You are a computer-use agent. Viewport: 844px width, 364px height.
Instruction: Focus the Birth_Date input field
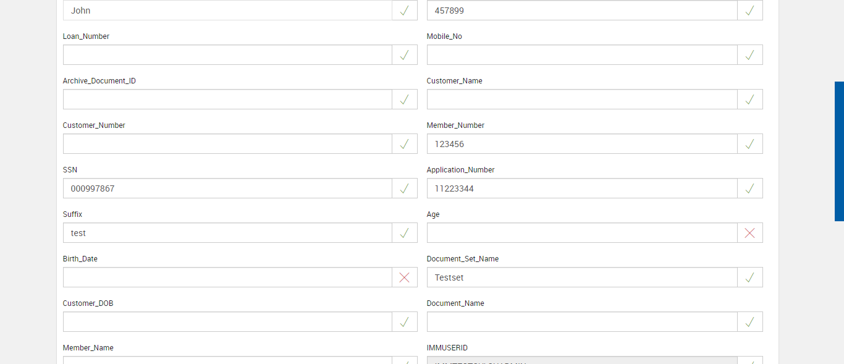[x=227, y=277]
